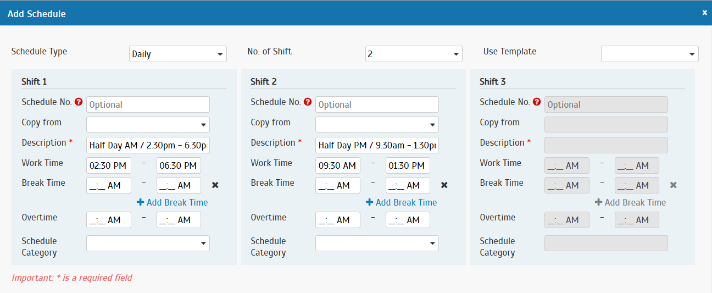Add break time to Shift 2

[x=402, y=202]
